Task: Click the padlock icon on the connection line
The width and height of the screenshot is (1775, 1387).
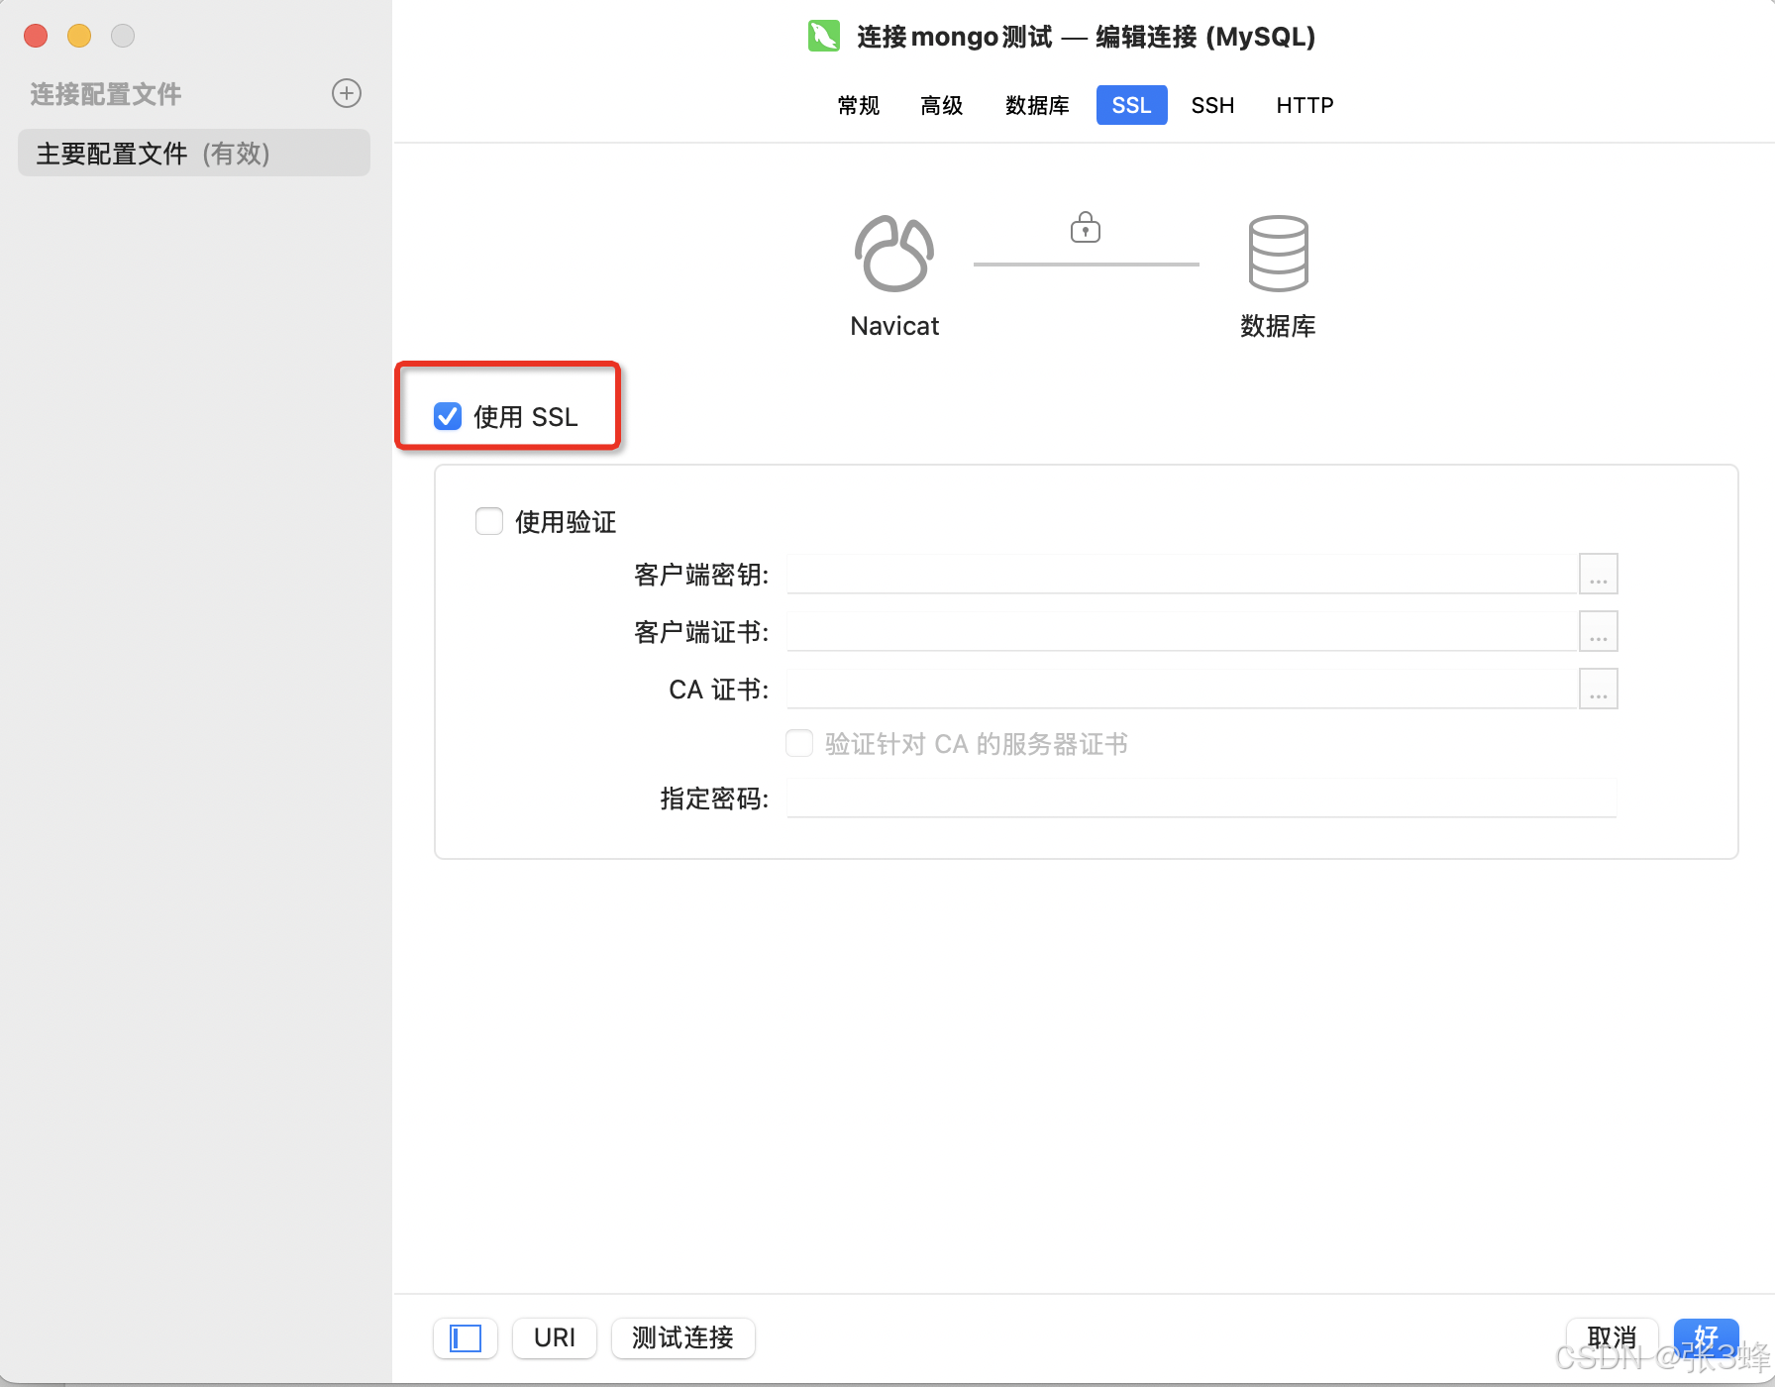Action: [x=1086, y=227]
